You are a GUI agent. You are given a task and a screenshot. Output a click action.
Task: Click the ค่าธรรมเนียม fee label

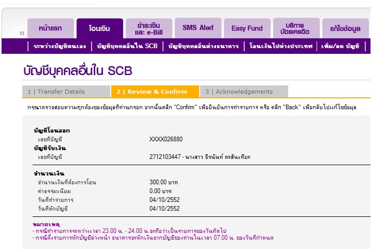pos(54,191)
